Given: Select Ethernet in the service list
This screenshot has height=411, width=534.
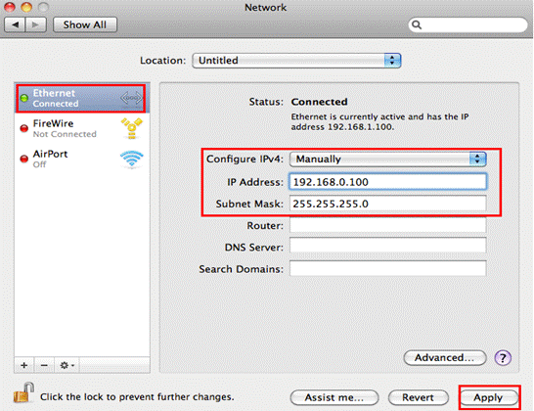Looking at the screenshot, I should tap(81, 98).
